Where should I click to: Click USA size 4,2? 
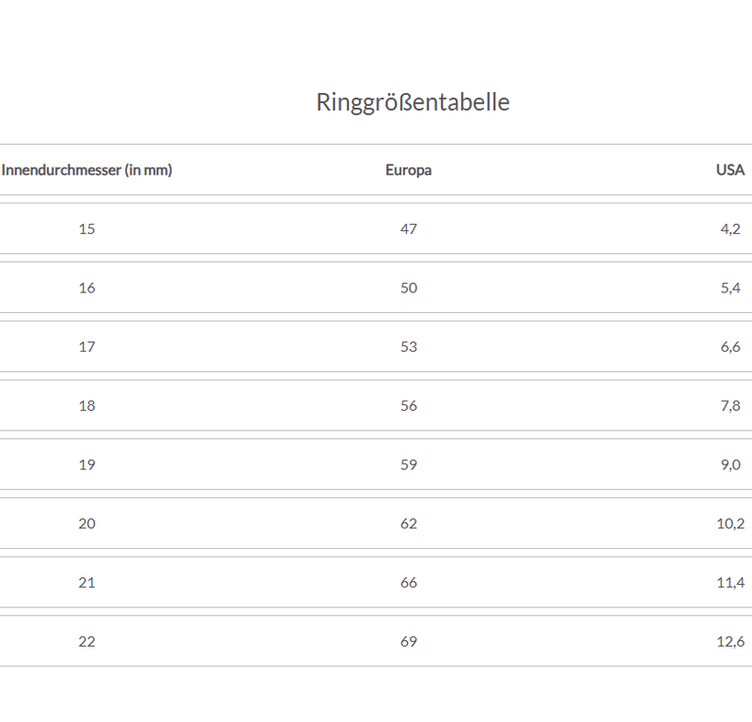click(730, 228)
